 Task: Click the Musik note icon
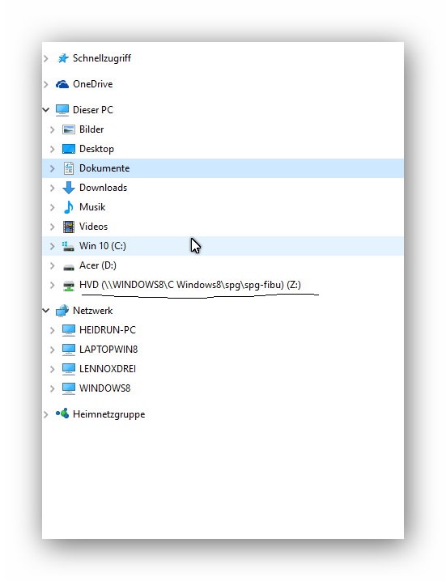(69, 207)
